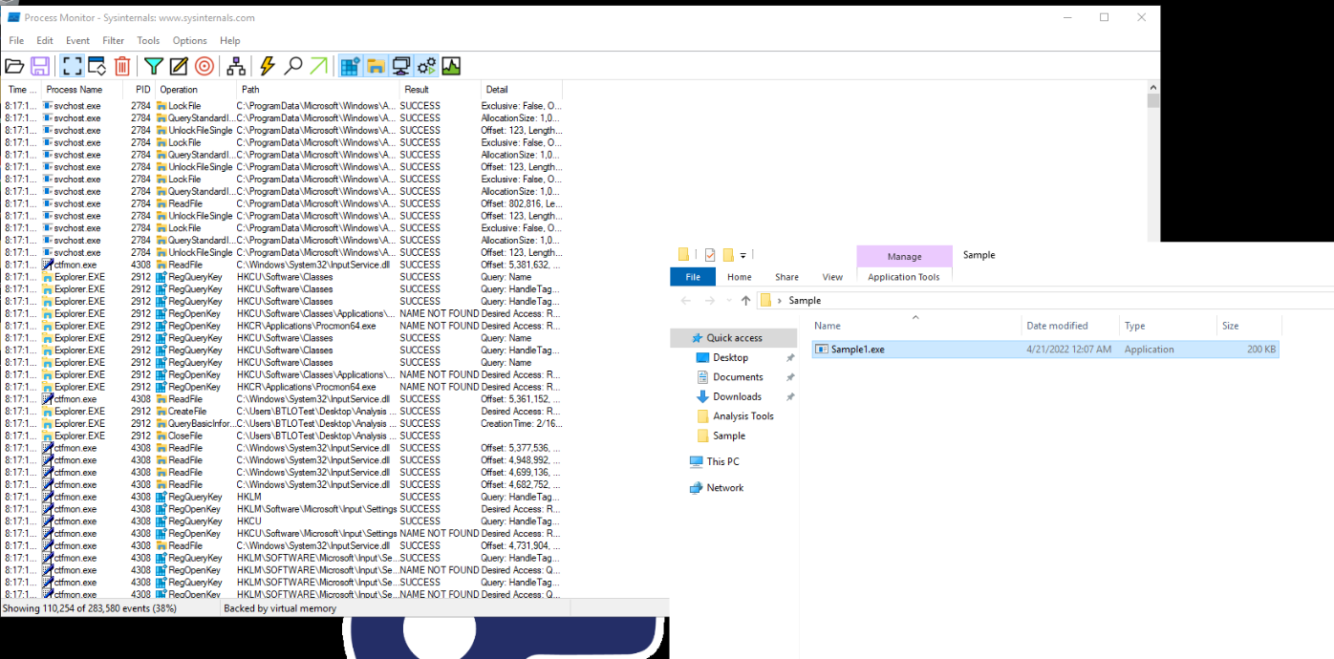Screen dimensions: 1334x659
Task: Open the Edit menu
Action: [45, 41]
